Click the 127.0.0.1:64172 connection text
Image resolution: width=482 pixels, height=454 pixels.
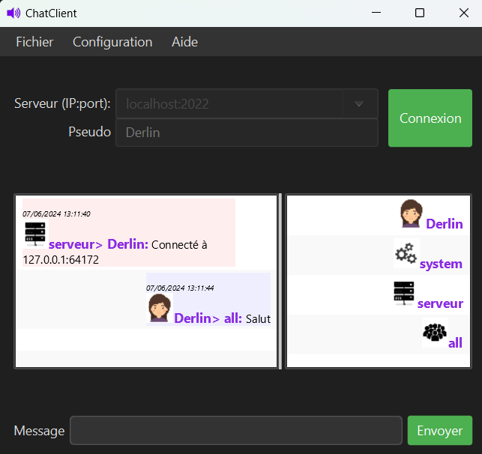pyautogui.click(x=61, y=260)
